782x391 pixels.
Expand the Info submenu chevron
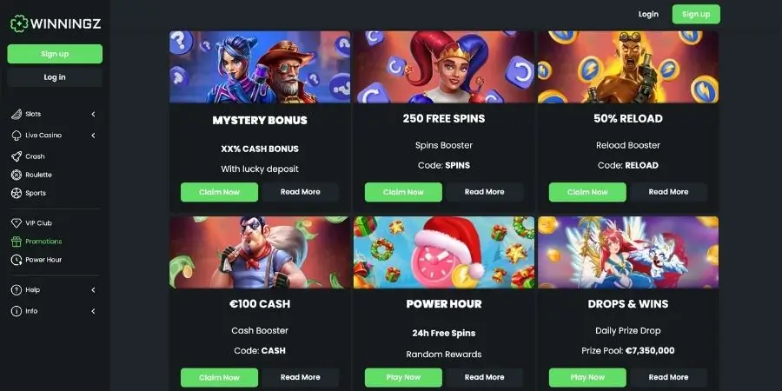click(x=93, y=311)
